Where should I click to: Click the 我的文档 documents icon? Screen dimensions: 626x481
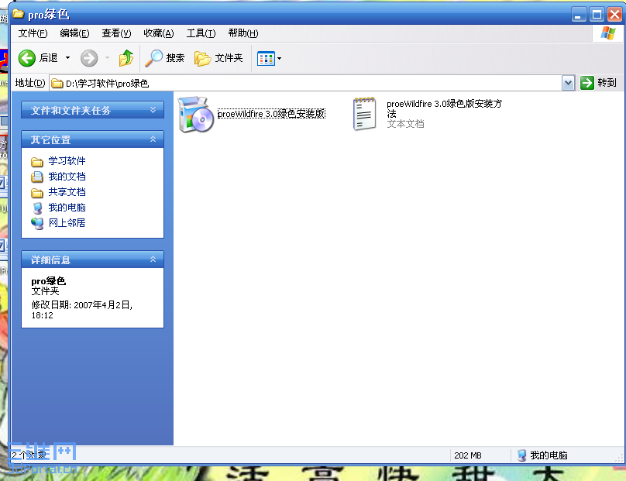pyautogui.click(x=37, y=177)
